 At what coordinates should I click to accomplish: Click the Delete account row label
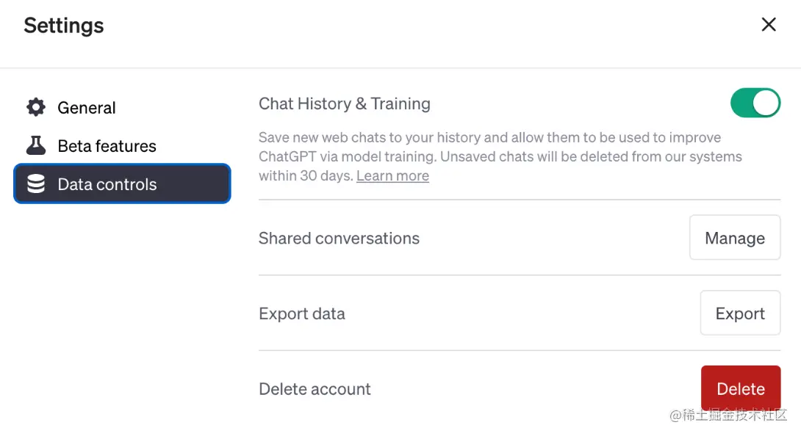[315, 389]
